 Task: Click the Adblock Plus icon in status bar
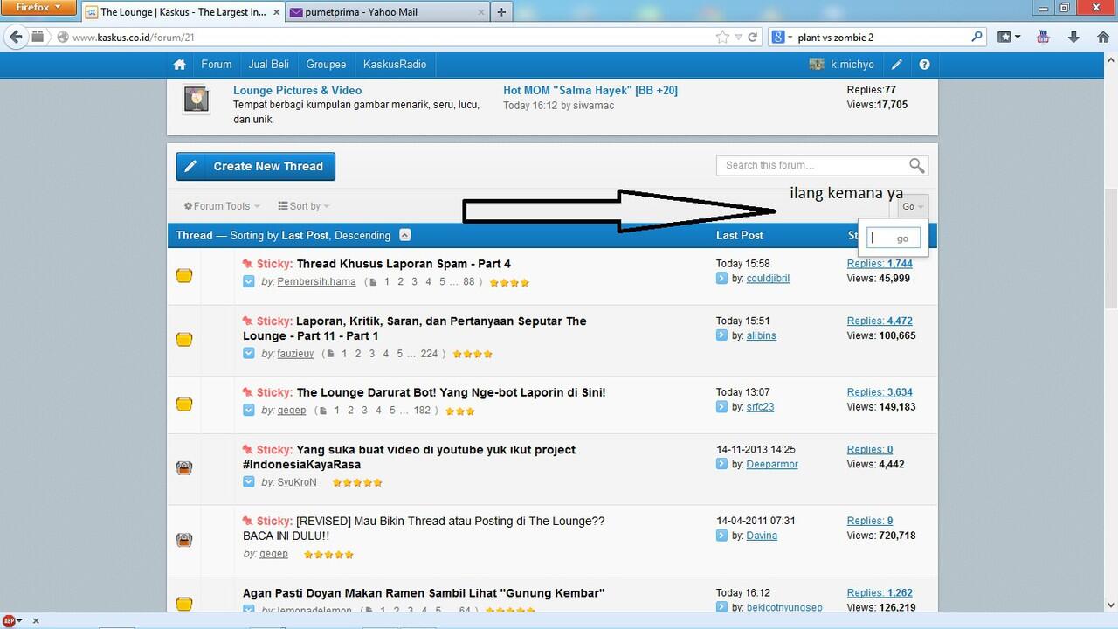pyautogui.click(x=10, y=621)
